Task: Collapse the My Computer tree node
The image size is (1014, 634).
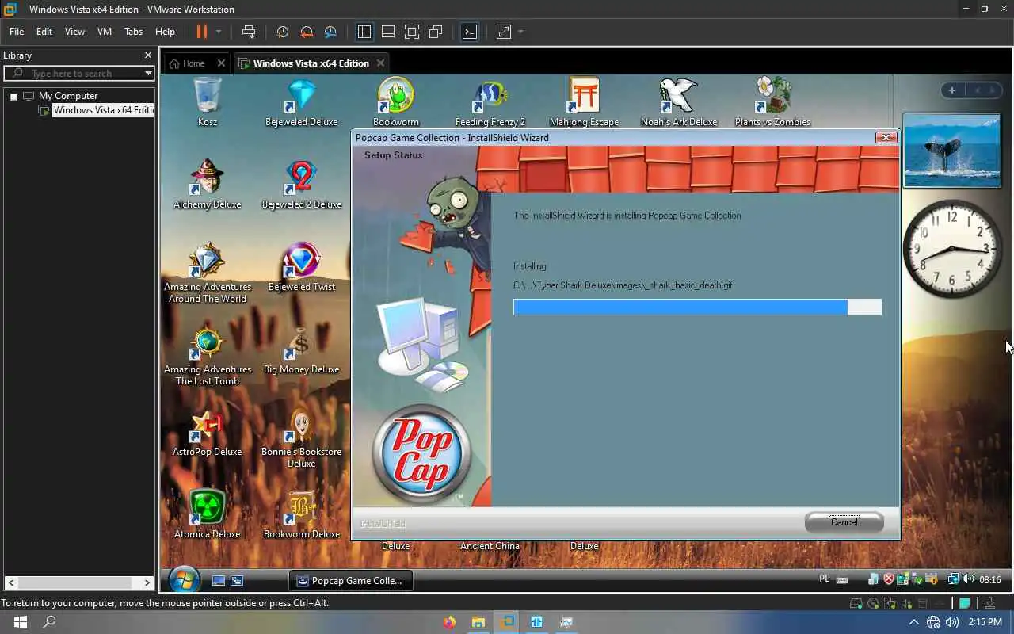Action: [13, 96]
